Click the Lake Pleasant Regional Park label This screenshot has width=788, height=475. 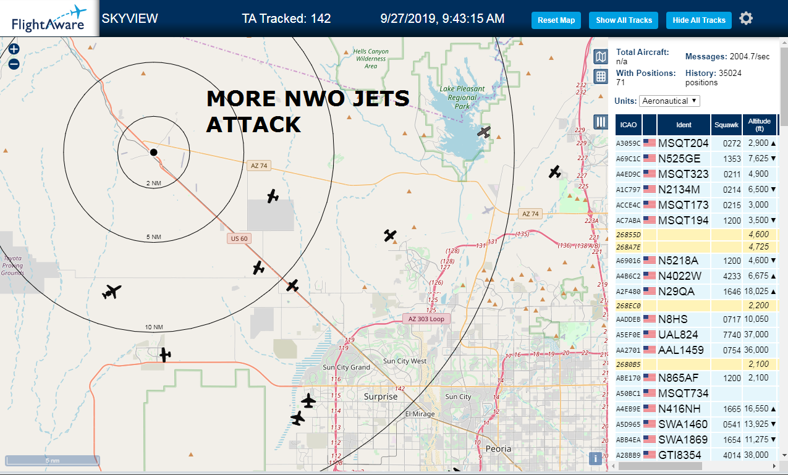[x=462, y=98]
